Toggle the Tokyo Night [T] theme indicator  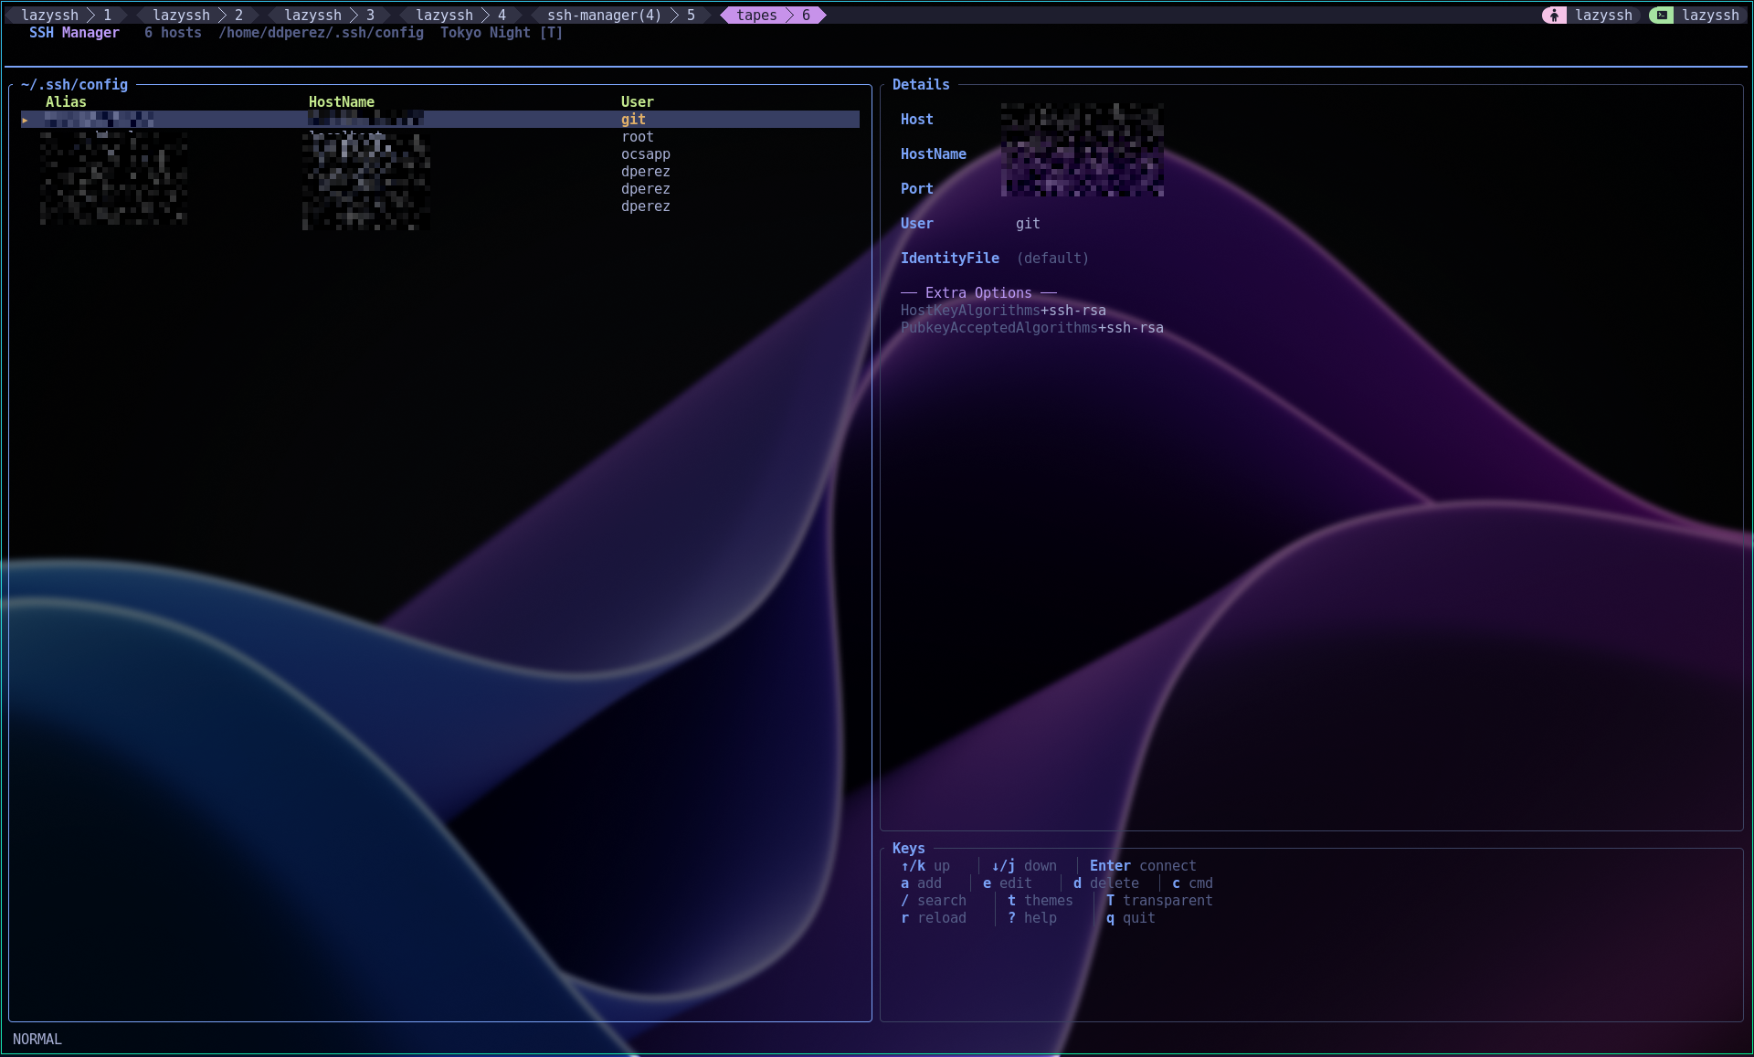501,33
